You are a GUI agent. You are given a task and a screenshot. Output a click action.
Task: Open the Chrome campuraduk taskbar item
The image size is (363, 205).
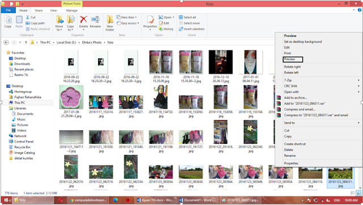point(88,200)
